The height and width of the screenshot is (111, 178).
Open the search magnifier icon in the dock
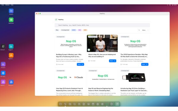point(74,104)
